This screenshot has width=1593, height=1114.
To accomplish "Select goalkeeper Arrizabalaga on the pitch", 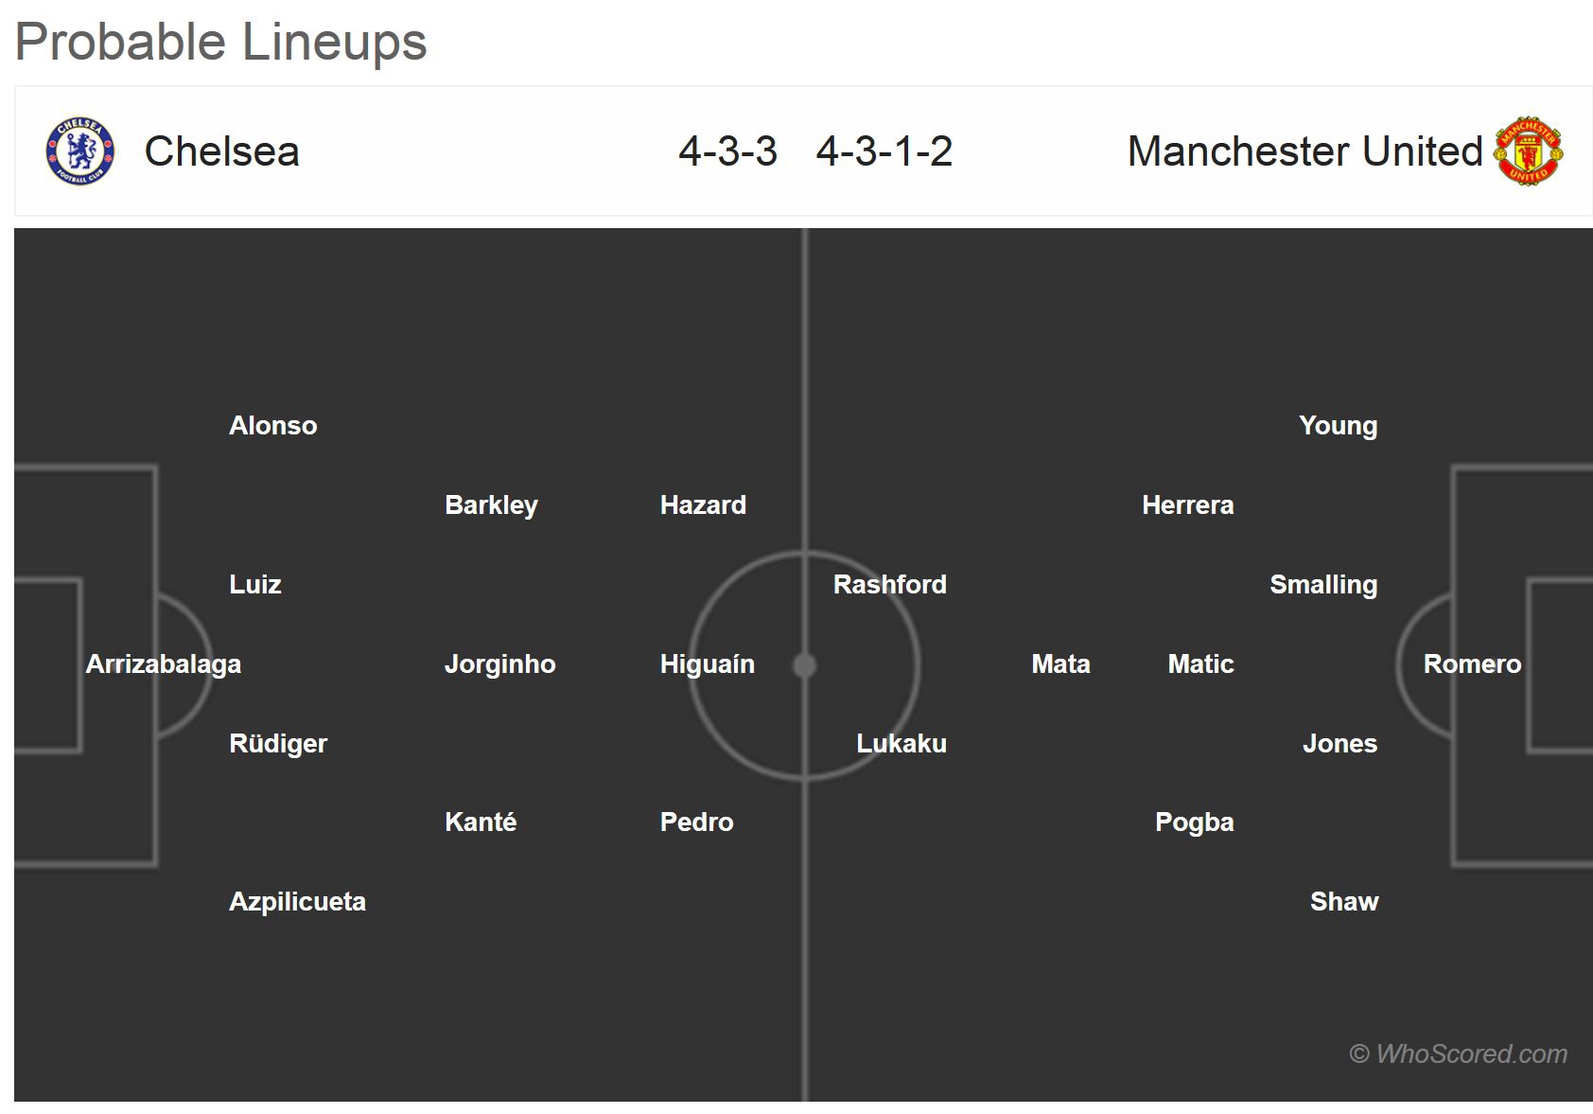I will point(164,664).
